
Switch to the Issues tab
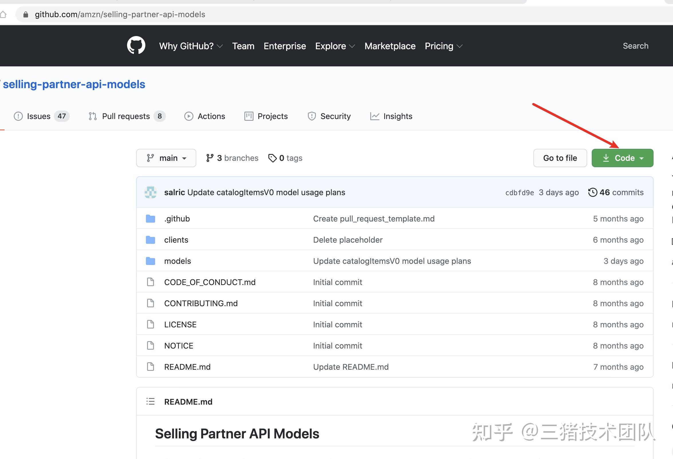point(39,116)
